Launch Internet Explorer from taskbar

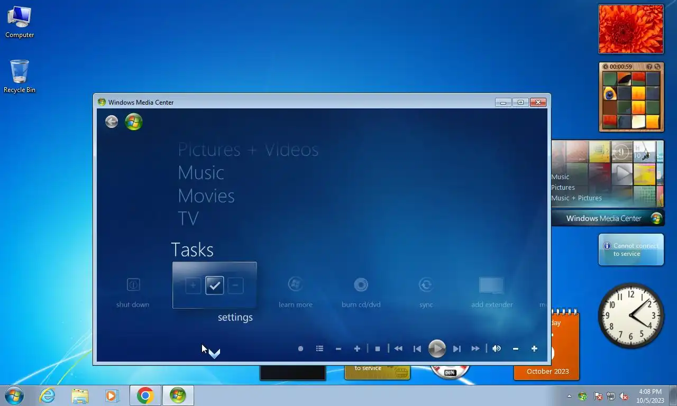pos(47,395)
